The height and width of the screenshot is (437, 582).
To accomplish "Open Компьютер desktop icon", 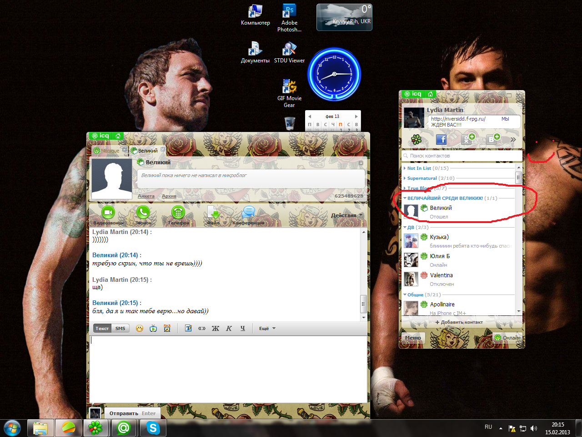I will (255, 15).
